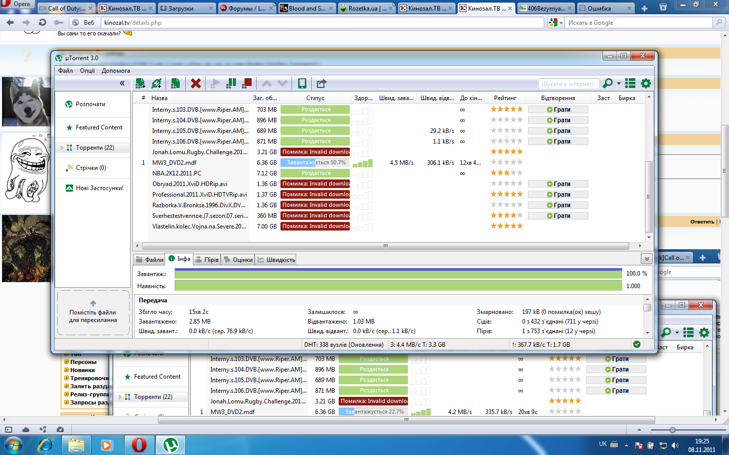Open the Допомога menu

click(116, 71)
